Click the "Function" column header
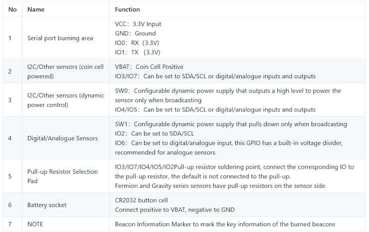The height and width of the screenshot is (232, 369). 127,9
